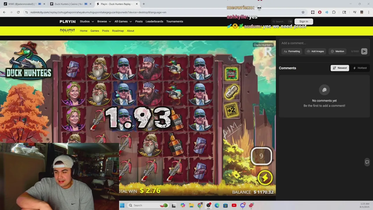Open Task View from taskbar
373x210 pixels.
point(174,205)
